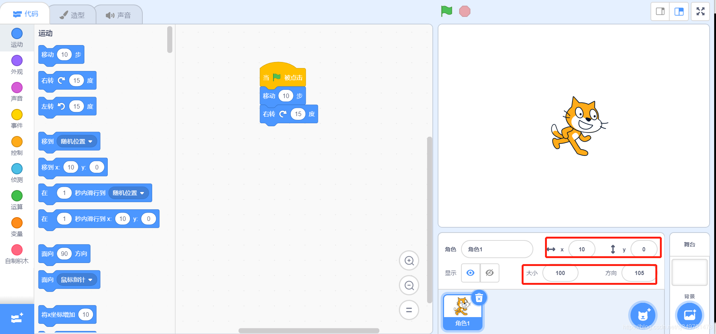Click y value in 移到 x y block

pos(97,167)
